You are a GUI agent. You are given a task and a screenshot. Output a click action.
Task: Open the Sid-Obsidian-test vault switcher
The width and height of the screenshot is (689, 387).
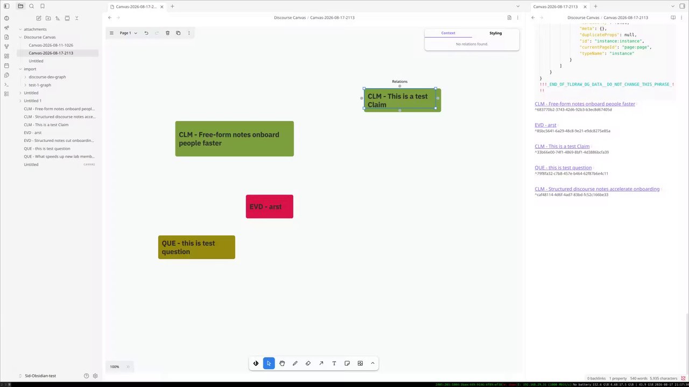pos(40,376)
